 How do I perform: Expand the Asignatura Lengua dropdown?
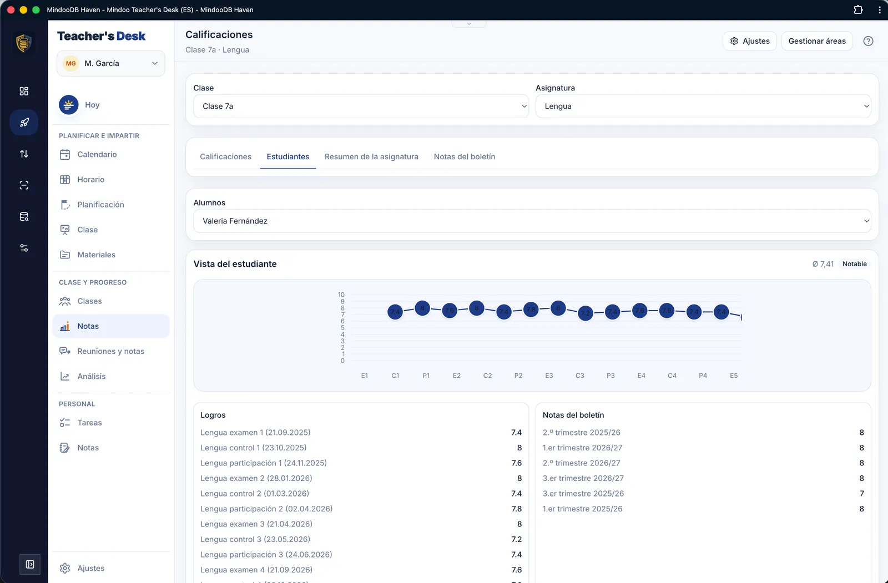pos(703,106)
